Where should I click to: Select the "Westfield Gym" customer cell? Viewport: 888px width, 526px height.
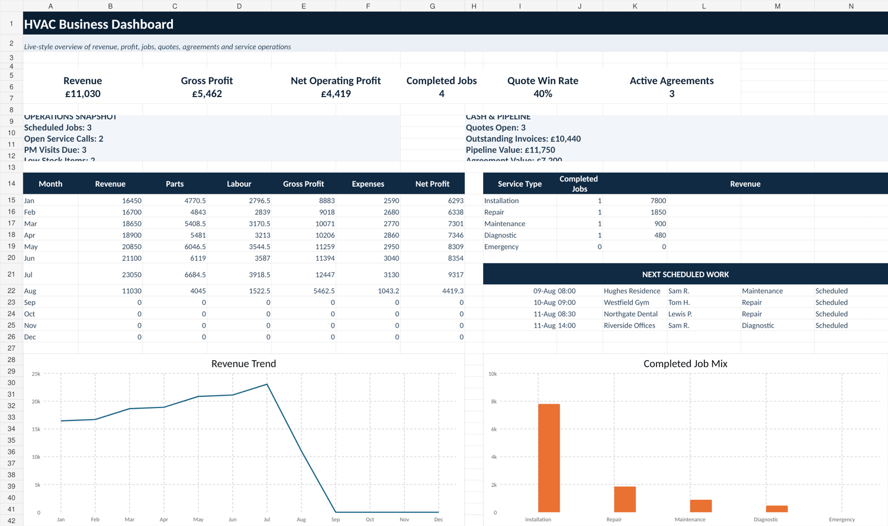635,302
